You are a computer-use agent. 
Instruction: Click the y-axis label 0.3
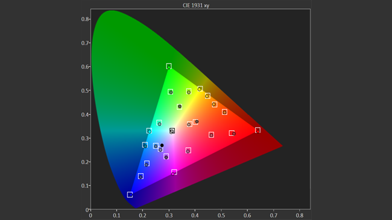[85, 138]
